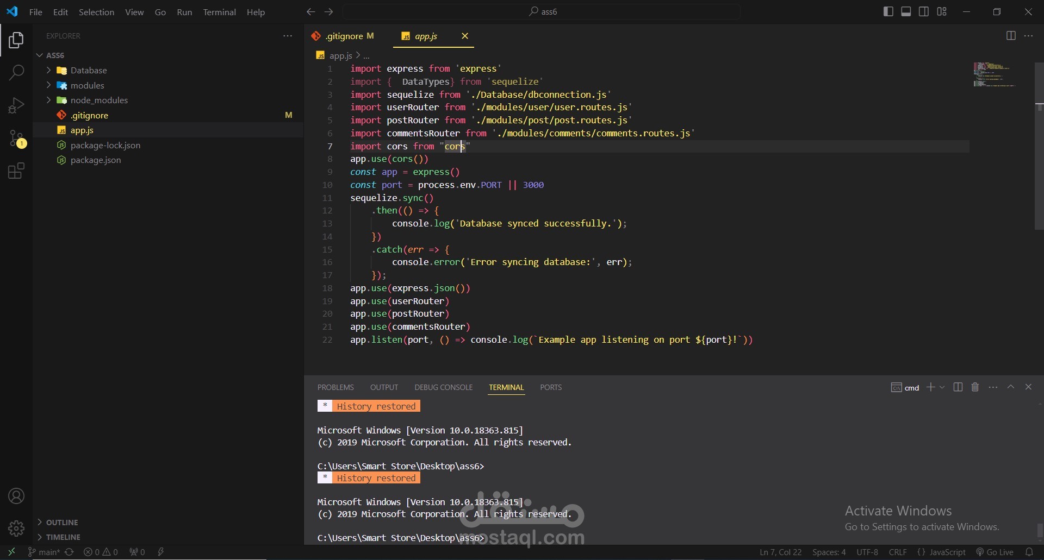Open the Help menu
Viewport: 1044px width, 560px height.
point(256,11)
